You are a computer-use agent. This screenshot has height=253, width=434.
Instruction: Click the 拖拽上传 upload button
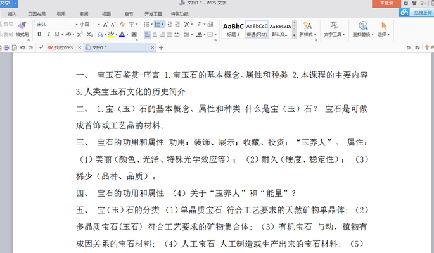[422, 13]
